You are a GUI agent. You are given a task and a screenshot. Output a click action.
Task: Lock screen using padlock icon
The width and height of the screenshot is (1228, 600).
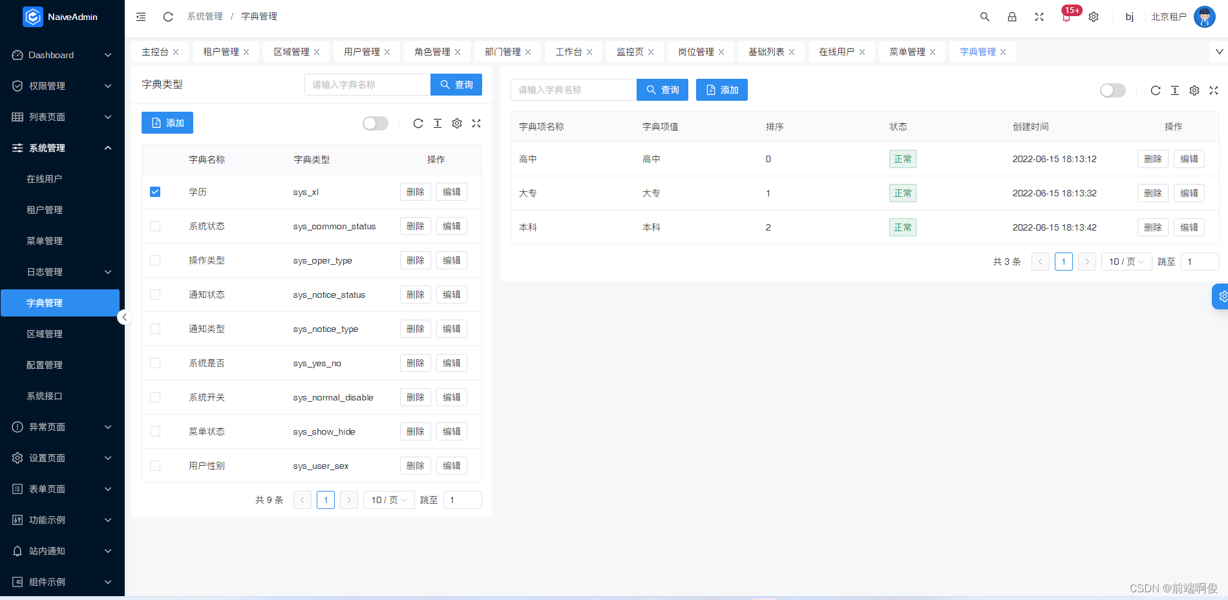[1012, 17]
